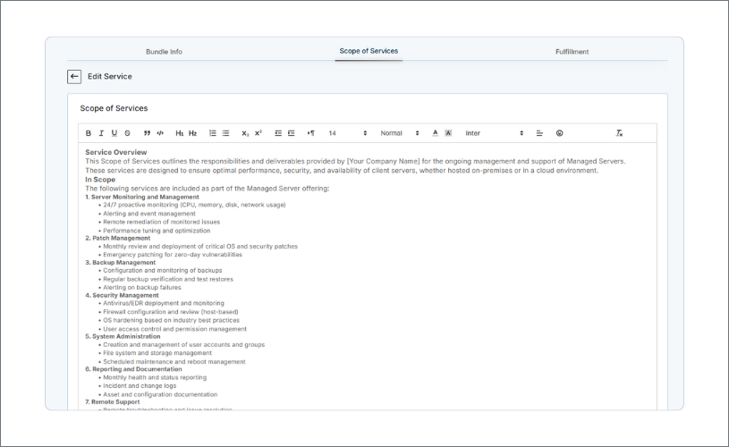Click 'Firewall configuration and review' bullet
The width and height of the screenshot is (729, 447).
click(171, 312)
